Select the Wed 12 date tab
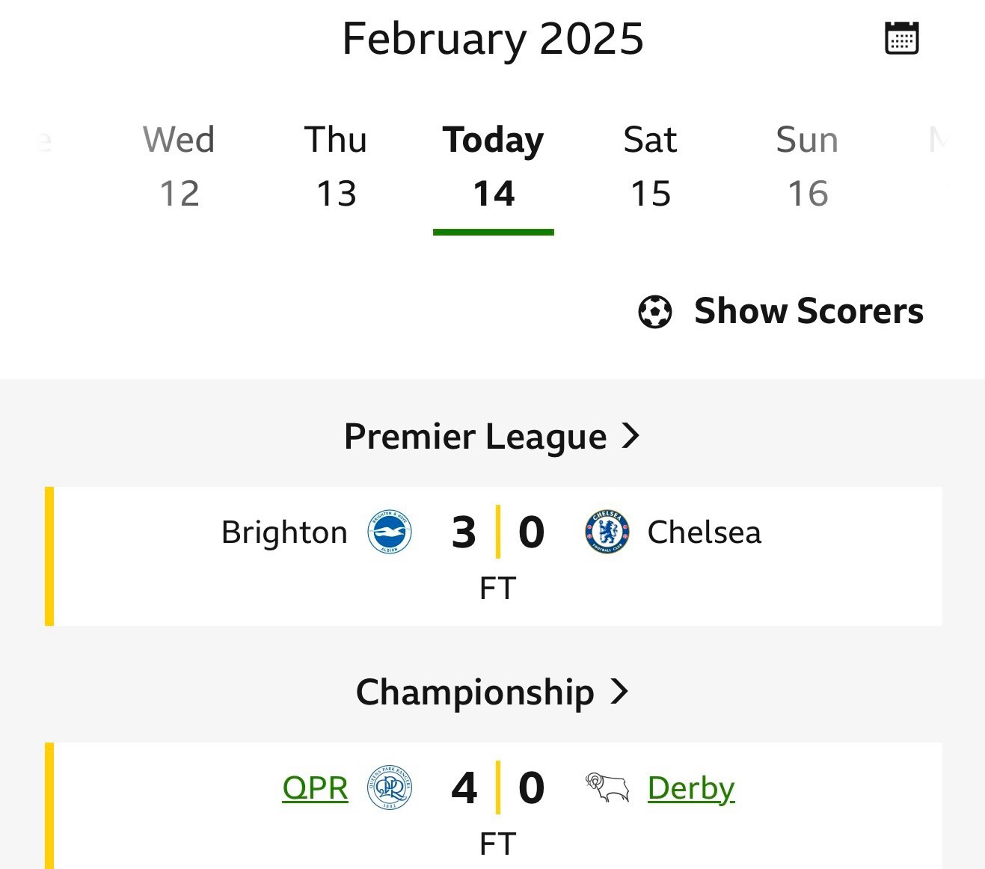The width and height of the screenshot is (985, 869). (179, 166)
